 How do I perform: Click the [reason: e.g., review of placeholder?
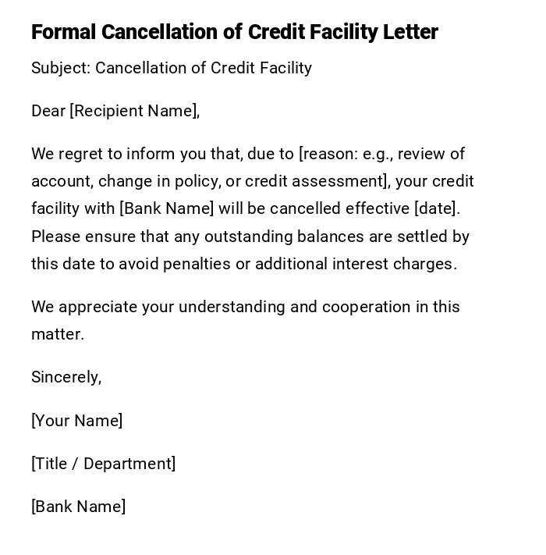point(381,154)
